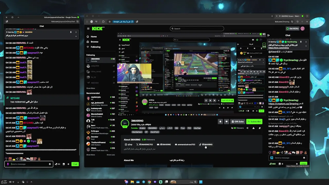
Task: Click Show More under Recommended
Action: [x=91, y=155]
